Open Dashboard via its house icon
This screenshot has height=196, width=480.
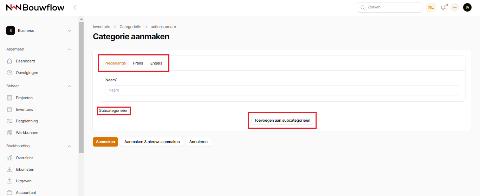9,61
